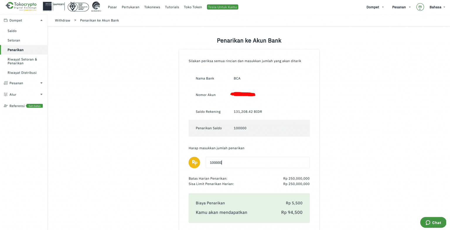
Task: Open the Chat support widget
Action: (x=433, y=223)
